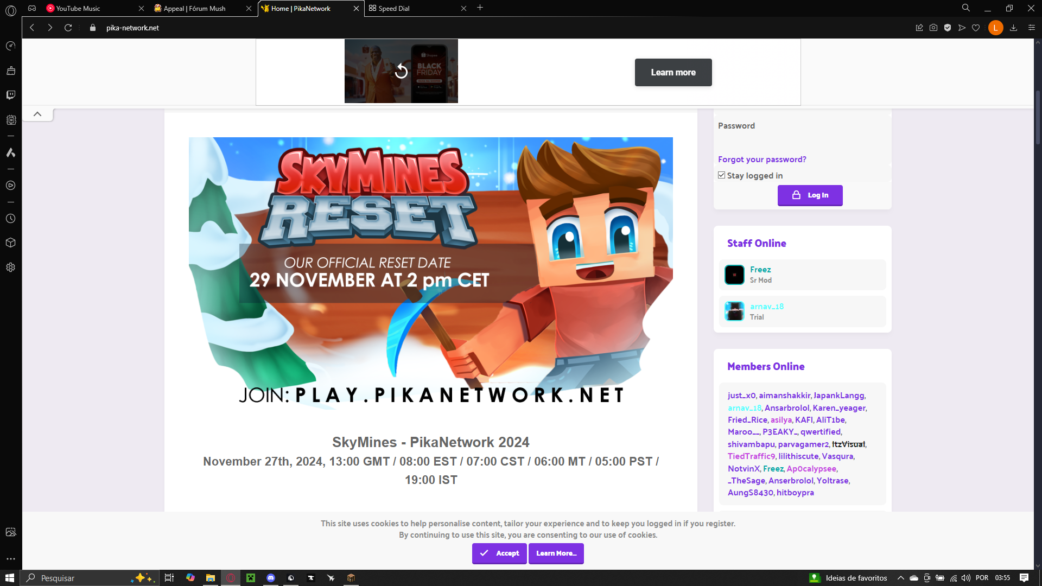
Task: Open Easy Setup menu icon
Action: (x=1032, y=28)
